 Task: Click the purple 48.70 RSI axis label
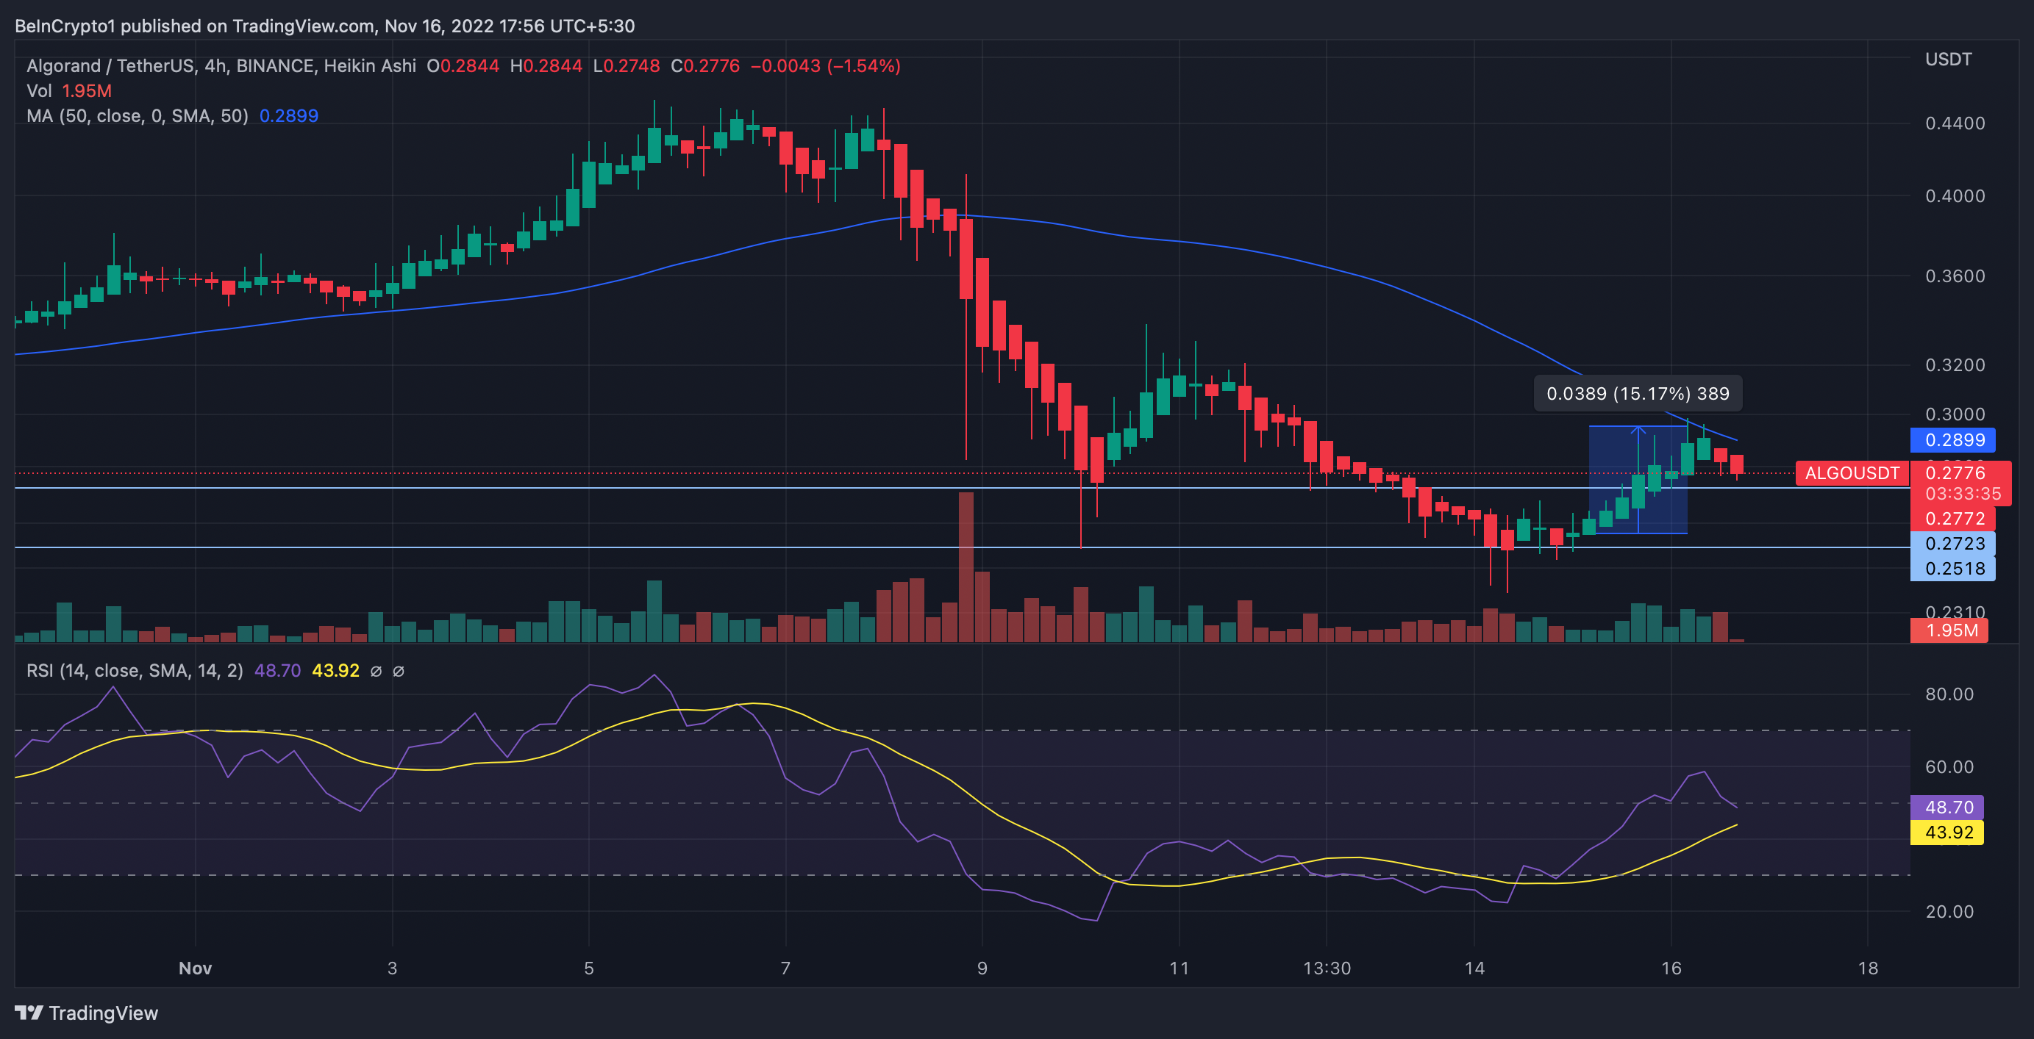(1948, 807)
